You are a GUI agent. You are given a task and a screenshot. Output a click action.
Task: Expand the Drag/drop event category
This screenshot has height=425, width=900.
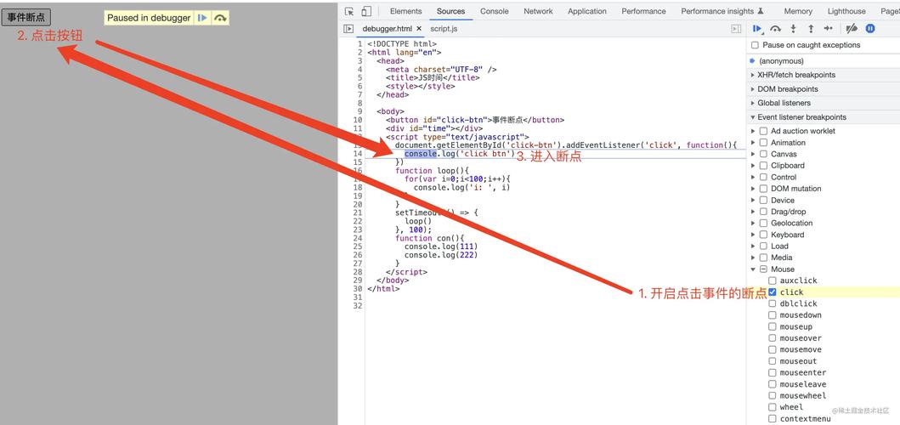[753, 212]
